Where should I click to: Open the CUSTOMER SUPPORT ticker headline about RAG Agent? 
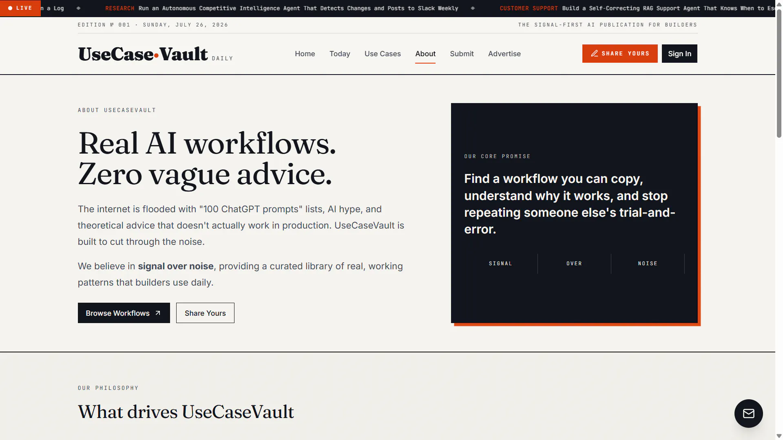[637, 8]
